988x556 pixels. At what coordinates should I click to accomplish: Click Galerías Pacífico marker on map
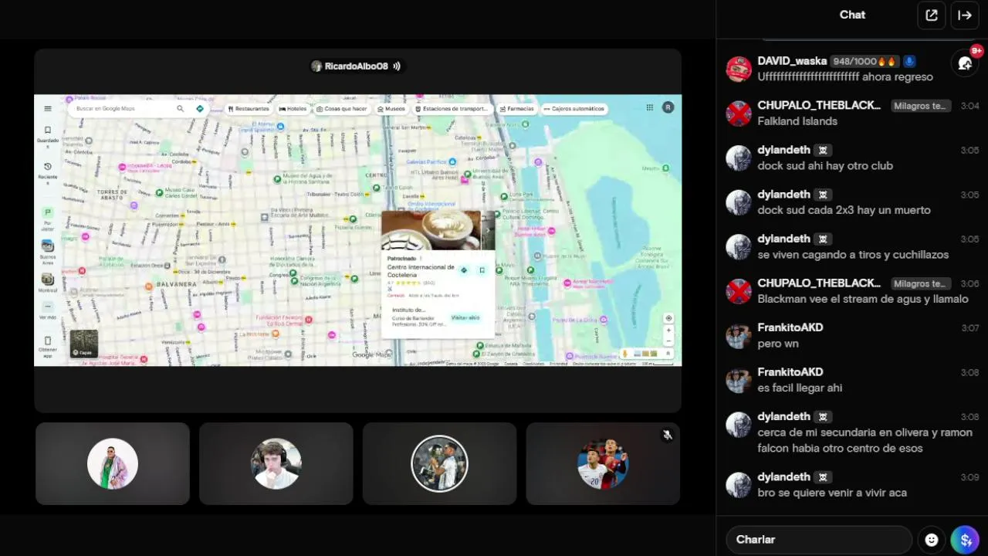pos(453,161)
